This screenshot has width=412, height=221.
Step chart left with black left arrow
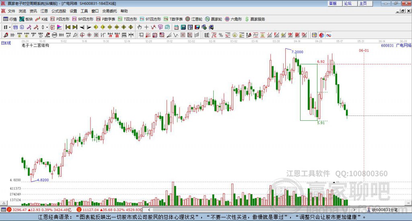coord(82,27)
